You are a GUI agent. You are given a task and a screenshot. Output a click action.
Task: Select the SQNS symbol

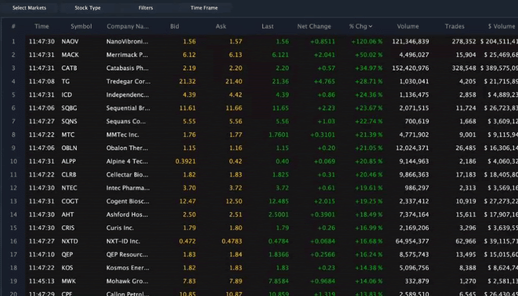[69, 122]
